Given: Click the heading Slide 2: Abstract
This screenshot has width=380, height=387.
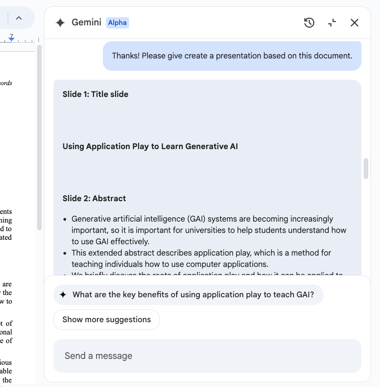Looking at the screenshot, I should [94, 198].
